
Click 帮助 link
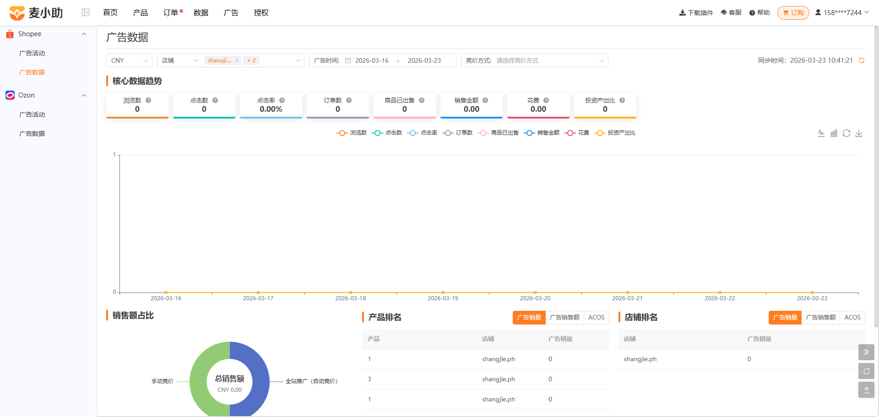point(760,12)
